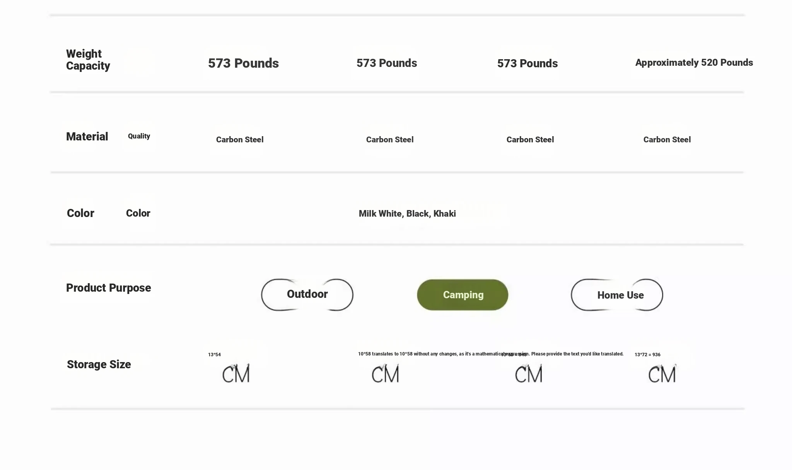Click the 13*72 = 936 size value

[x=647, y=355]
